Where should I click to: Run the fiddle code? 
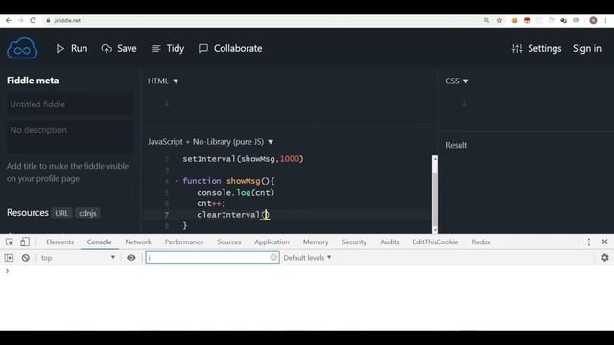(x=72, y=48)
